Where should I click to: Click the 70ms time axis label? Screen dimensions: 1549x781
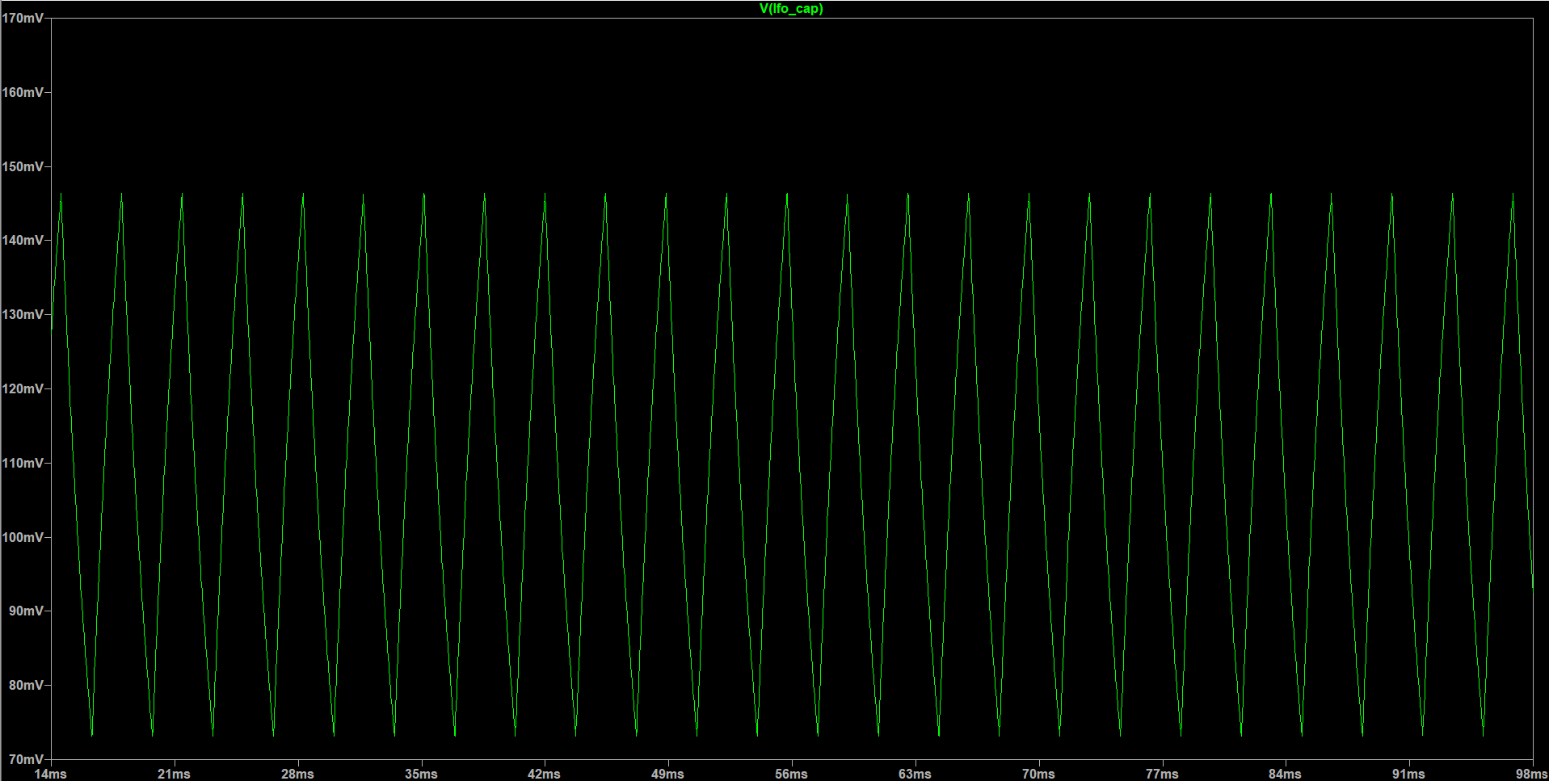[x=1038, y=774]
